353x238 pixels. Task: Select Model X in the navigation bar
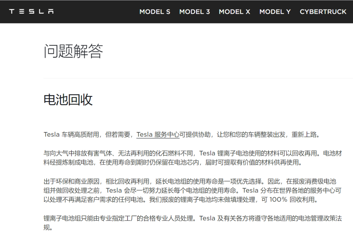point(234,12)
